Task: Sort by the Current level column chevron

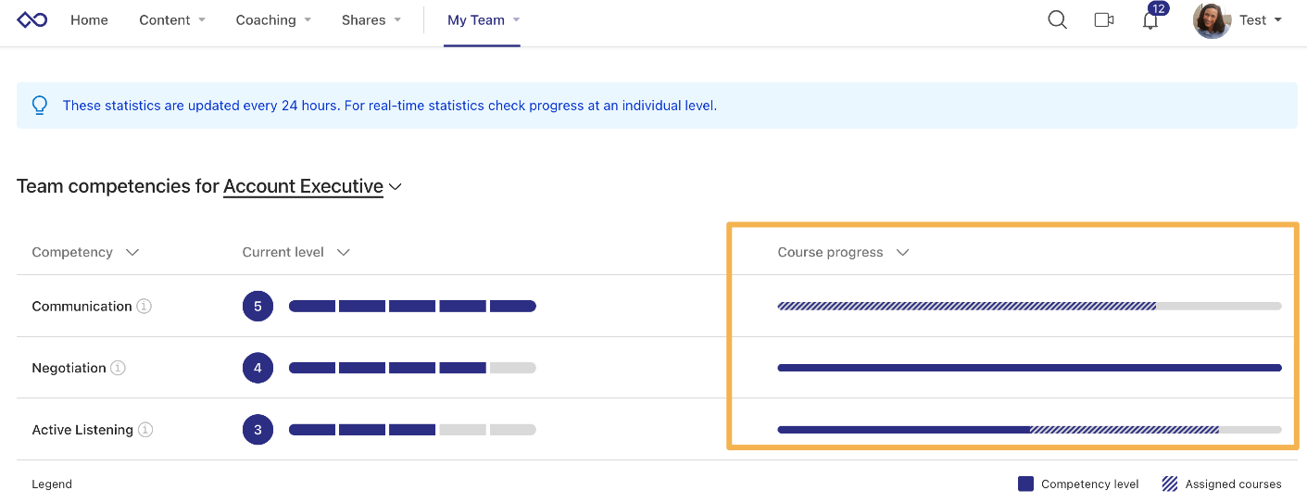Action: click(x=344, y=252)
